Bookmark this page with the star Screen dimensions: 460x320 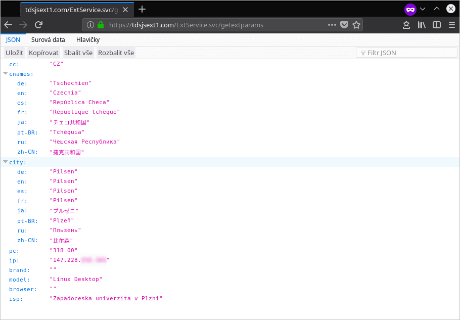pyautogui.click(x=356, y=25)
